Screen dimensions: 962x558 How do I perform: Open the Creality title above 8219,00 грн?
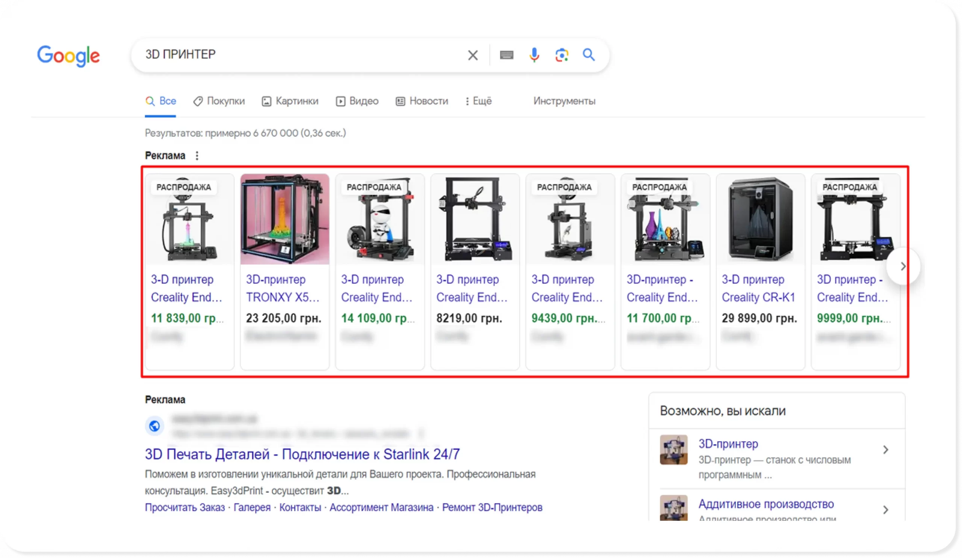tap(472, 288)
